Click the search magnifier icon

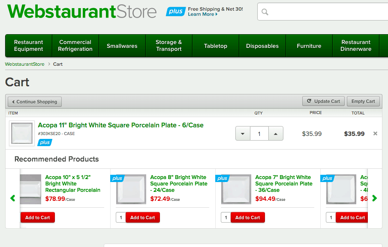point(265,12)
